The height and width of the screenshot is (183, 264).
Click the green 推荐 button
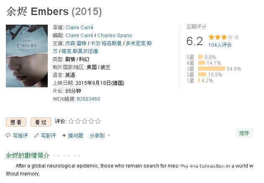244,133
